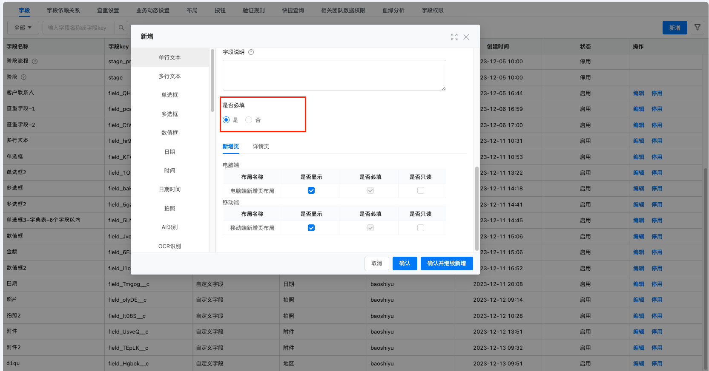Select OCR识别 field type
The width and height of the screenshot is (709, 371).
coord(170,246)
